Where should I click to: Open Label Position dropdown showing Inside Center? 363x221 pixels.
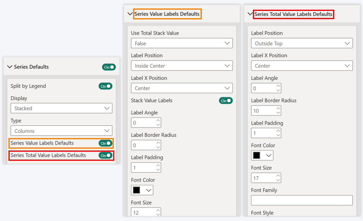tap(181, 66)
